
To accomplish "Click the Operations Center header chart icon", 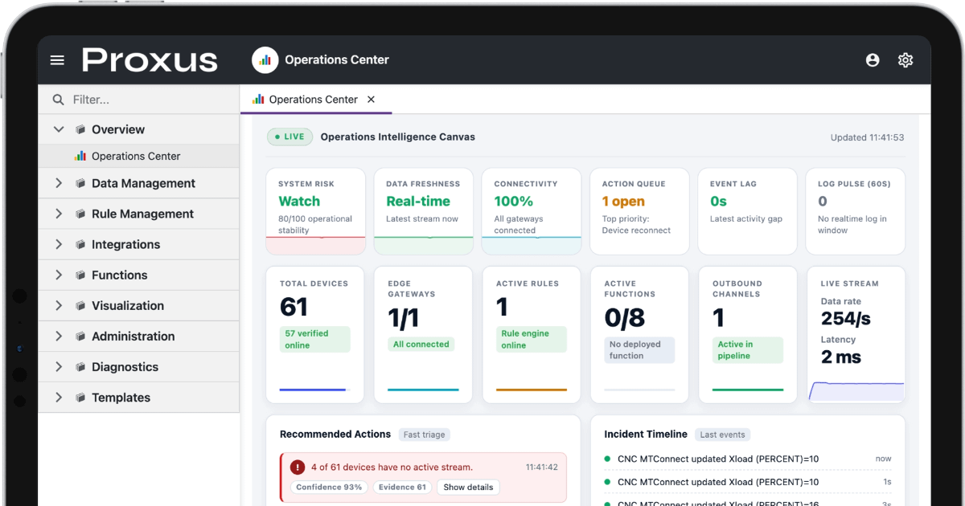I will [x=265, y=60].
